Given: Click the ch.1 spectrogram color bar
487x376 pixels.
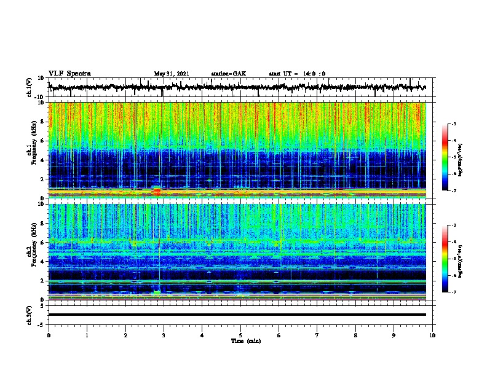Looking at the screenshot, I should [x=445, y=157].
